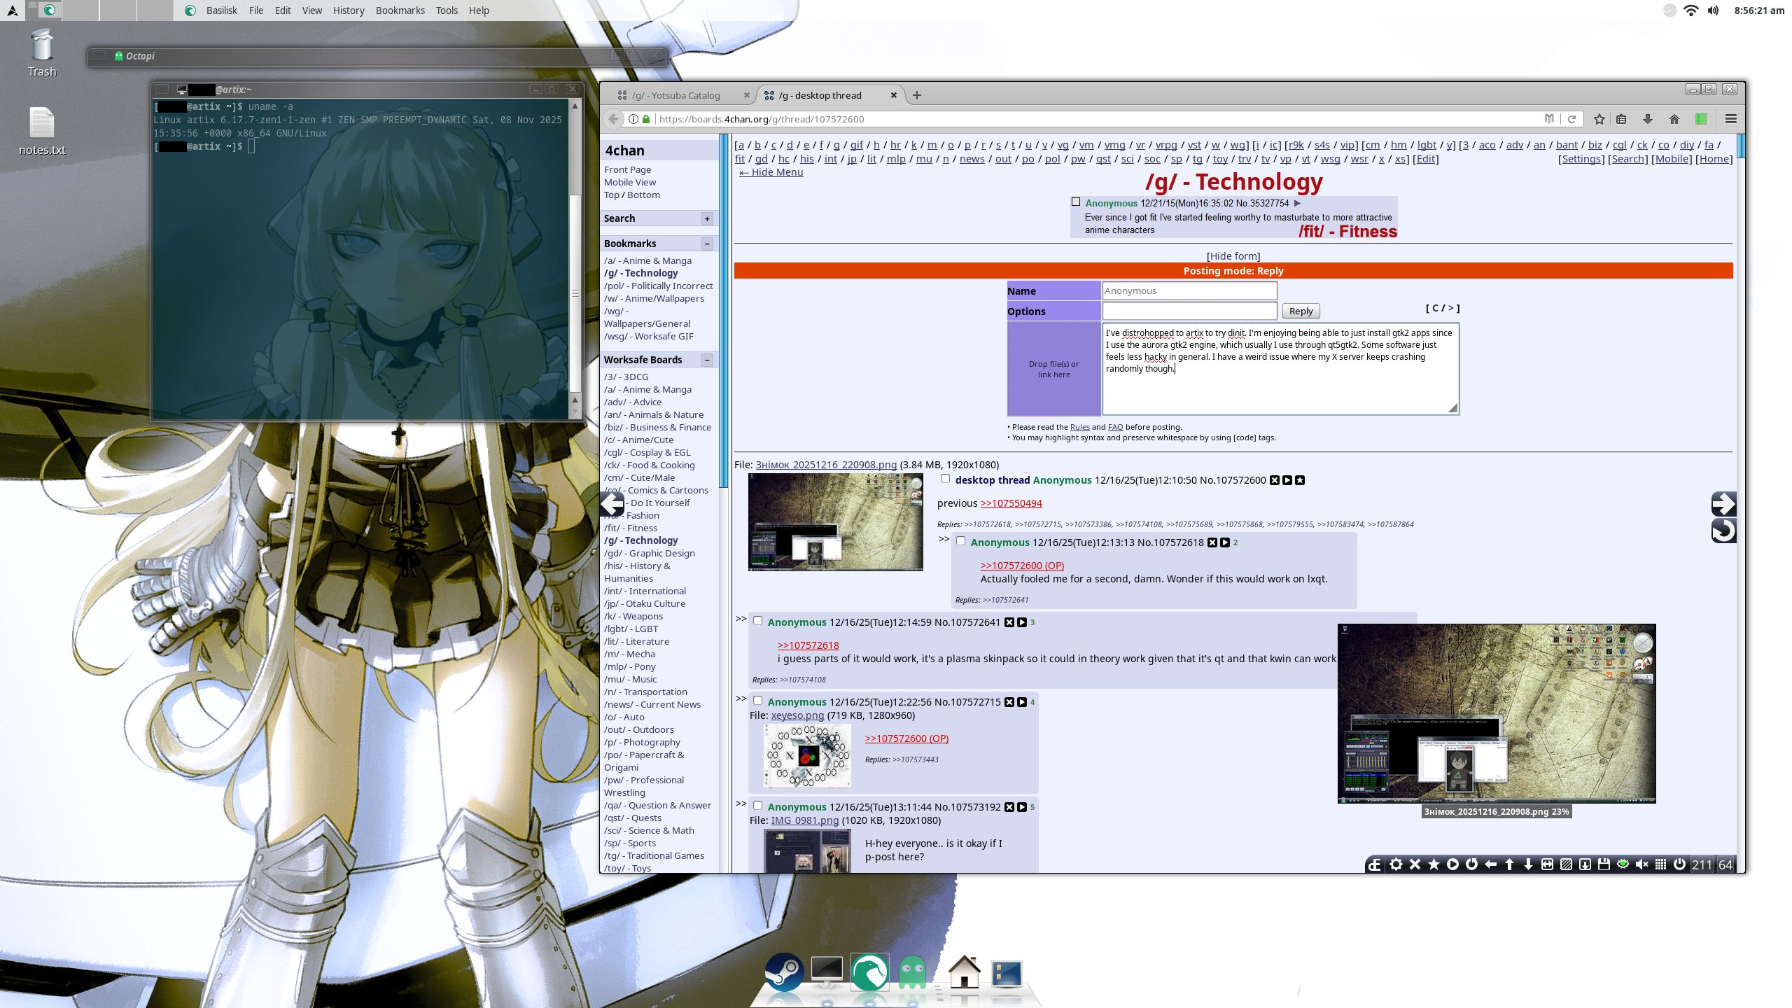Click the star favorites icon in the bottom panel
This screenshot has height=1008, width=1792.
pyautogui.click(x=1434, y=864)
